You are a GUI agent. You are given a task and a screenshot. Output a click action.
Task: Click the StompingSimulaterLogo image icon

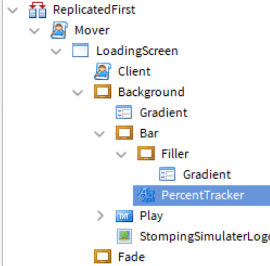pos(124,236)
